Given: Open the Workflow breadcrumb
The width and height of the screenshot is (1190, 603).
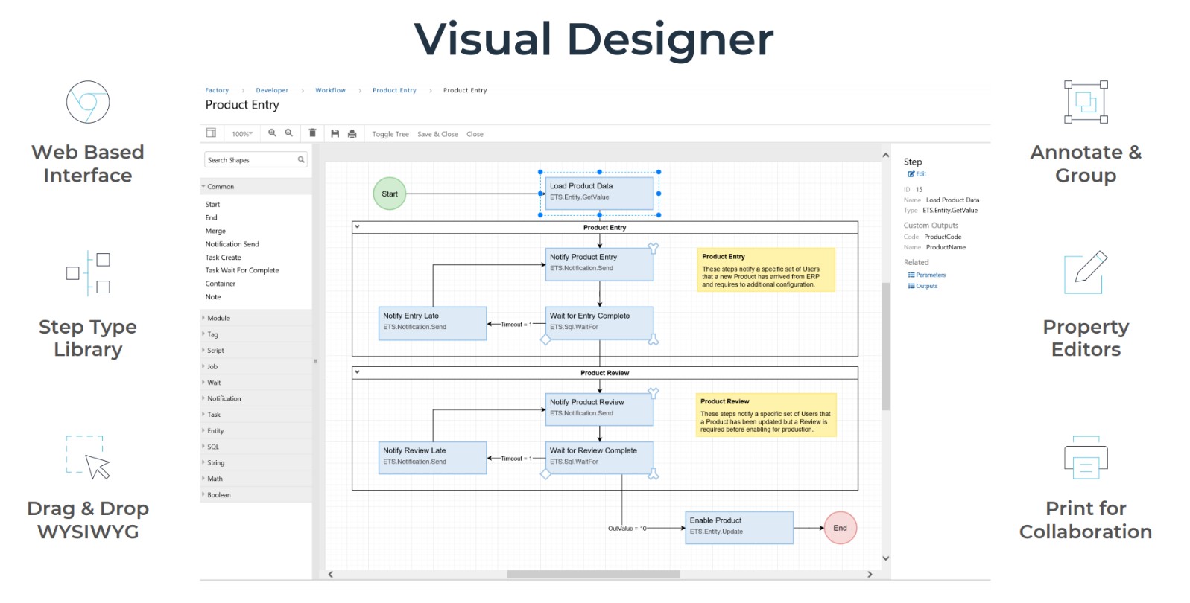Looking at the screenshot, I should (x=330, y=91).
